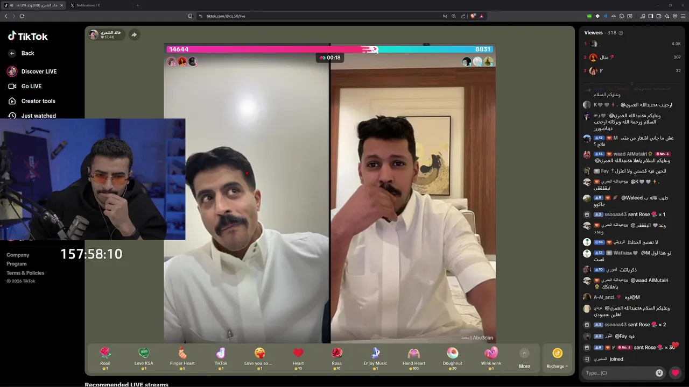This screenshot has height=387, width=689.
Task: Select the rank 3 viewer F
Action: [633, 70]
